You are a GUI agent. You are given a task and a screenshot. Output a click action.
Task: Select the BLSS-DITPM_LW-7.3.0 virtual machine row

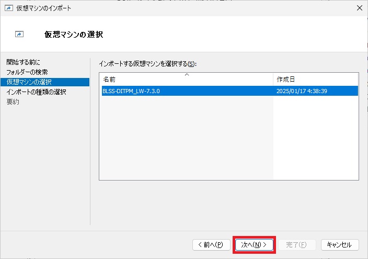230,91
